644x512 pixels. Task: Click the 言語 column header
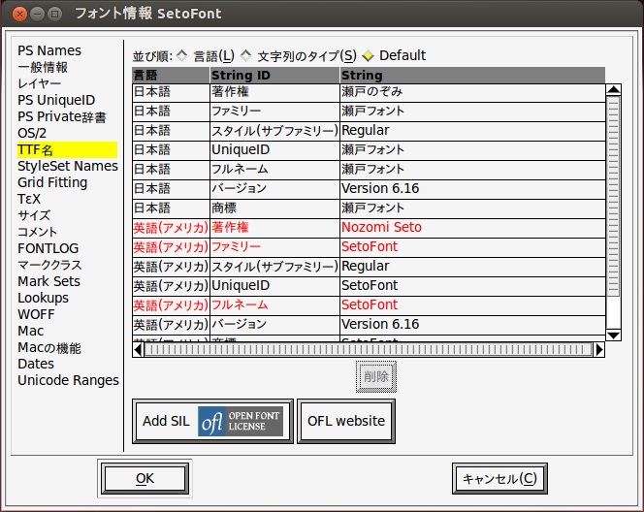click(171, 75)
